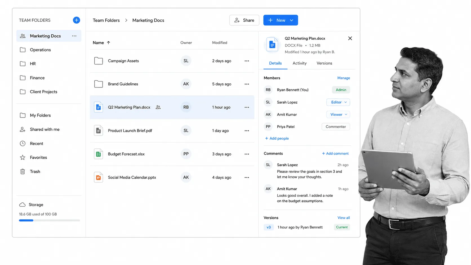Click the Campaign Assets folder icon

(x=98, y=61)
